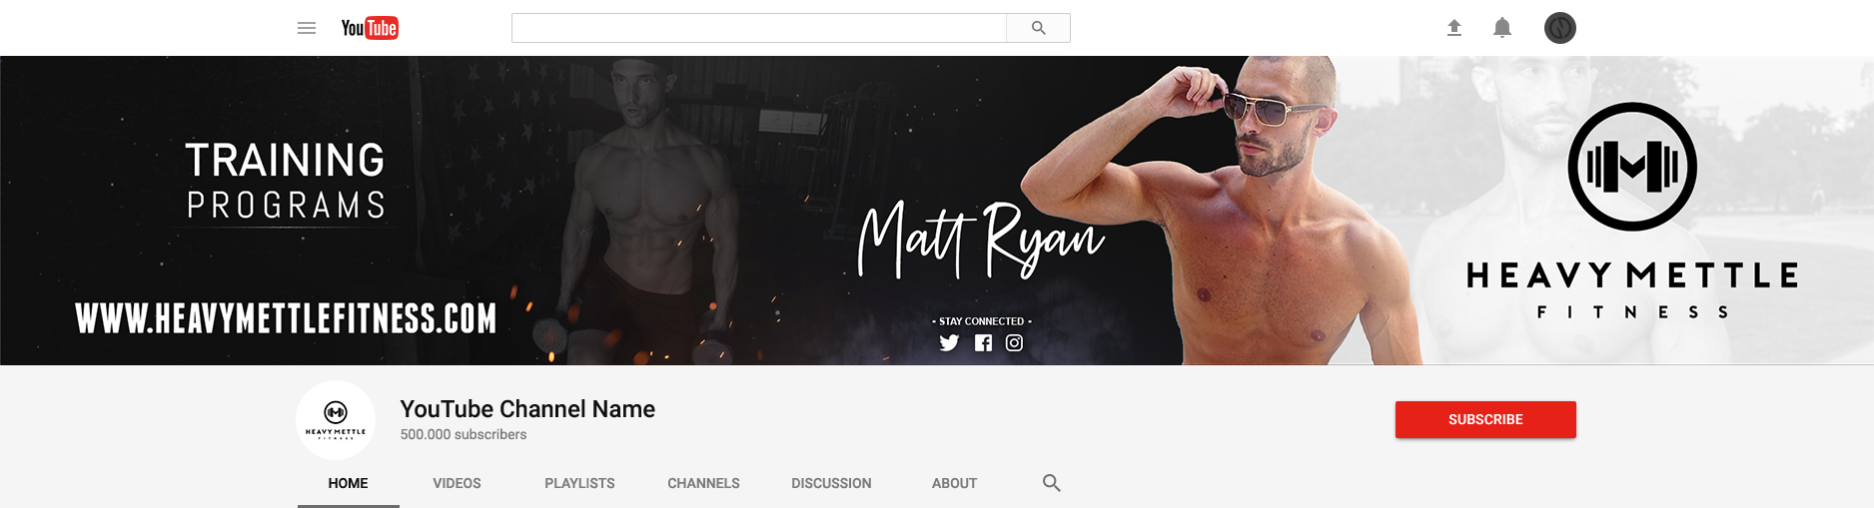Click the search magnifier button
1874x508 pixels.
[1039, 28]
